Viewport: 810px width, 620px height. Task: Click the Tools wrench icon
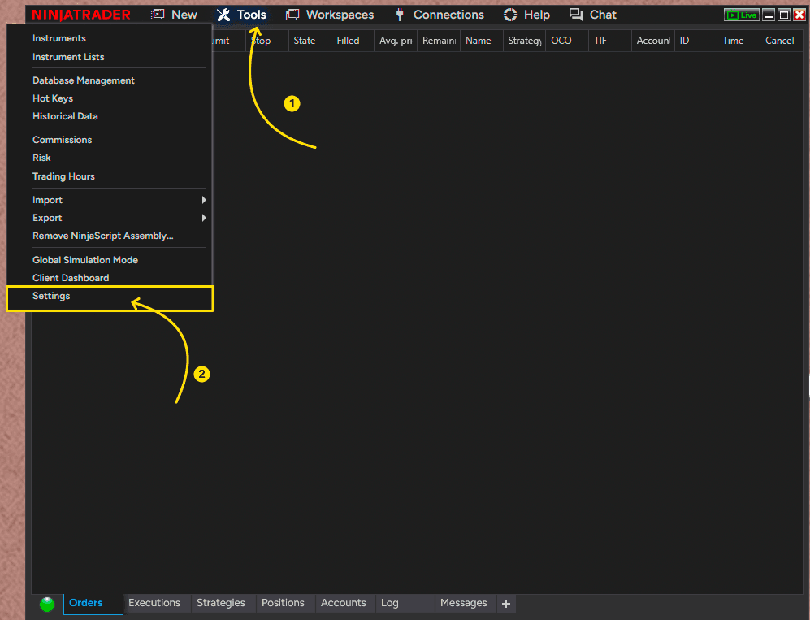[x=223, y=15]
